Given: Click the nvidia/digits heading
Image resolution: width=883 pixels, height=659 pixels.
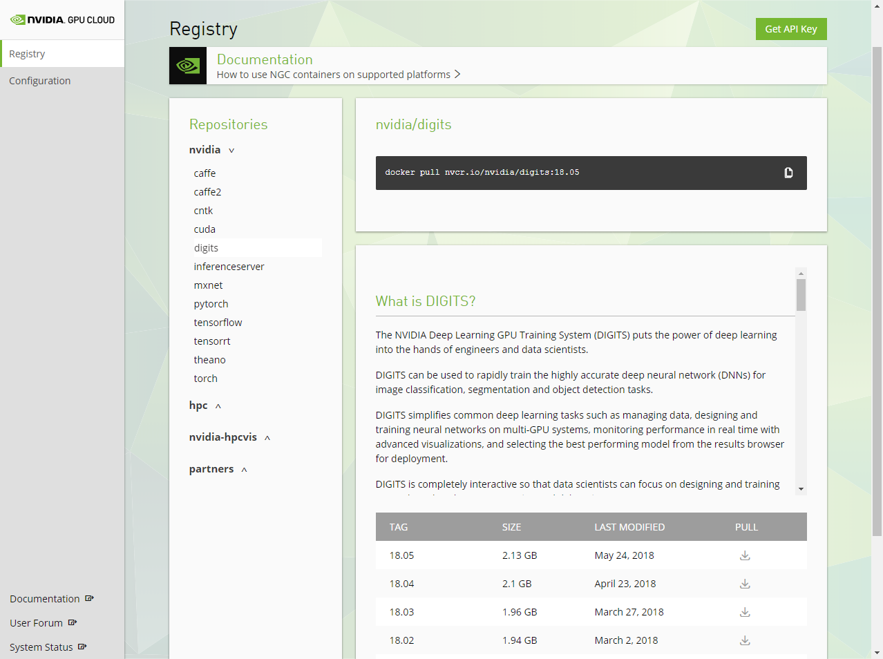Looking at the screenshot, I should [x=413, y=124].
